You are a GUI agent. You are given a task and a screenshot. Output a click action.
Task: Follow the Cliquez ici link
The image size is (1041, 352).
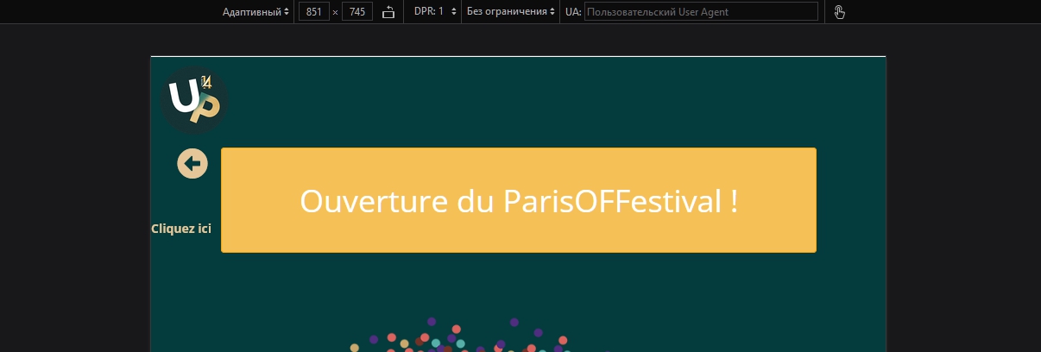[181, 229]
